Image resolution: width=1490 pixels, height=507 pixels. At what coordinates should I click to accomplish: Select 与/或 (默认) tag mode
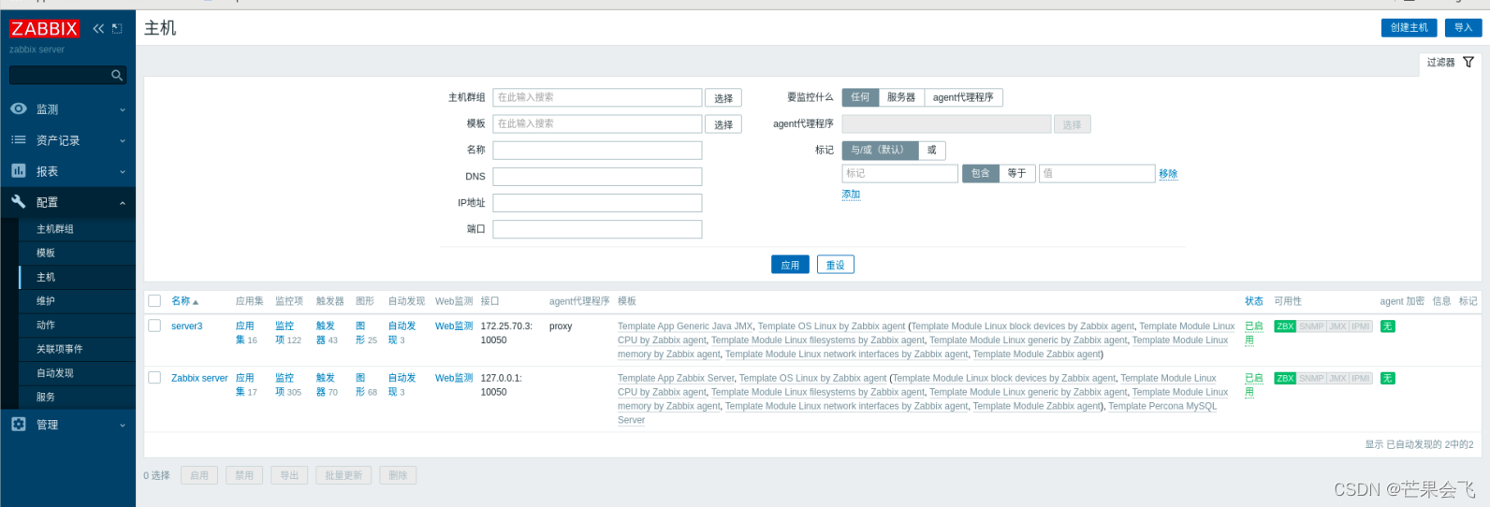click(x=879, y=150)
